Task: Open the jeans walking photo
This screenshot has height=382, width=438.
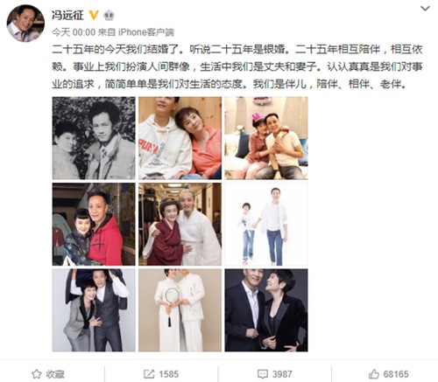Action: (x=266, y=225)
